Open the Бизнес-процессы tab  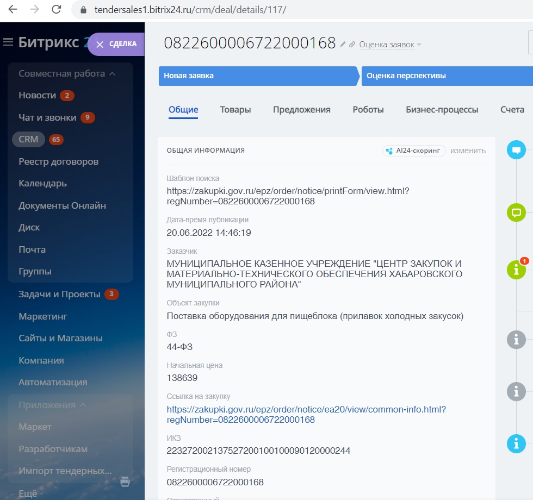pos(442,109)
